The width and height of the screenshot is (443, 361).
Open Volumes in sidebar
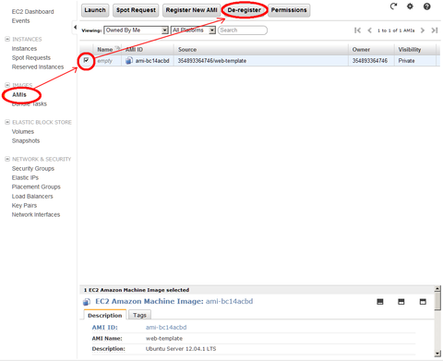23,132
